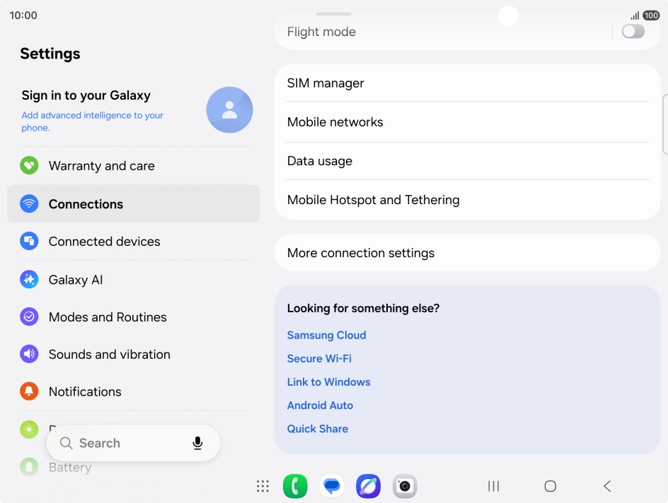
Task: Tap the microphone voice search icon
Action: (197, 443)
